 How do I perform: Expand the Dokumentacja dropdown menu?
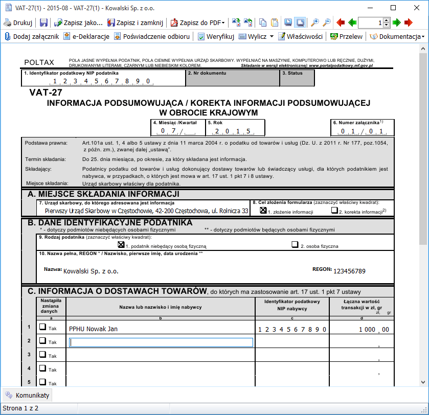point(423,37)
